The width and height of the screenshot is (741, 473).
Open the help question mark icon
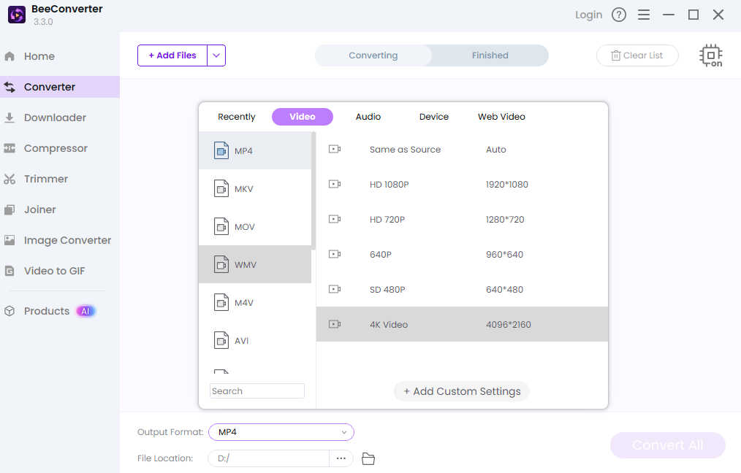coord(619,15)
